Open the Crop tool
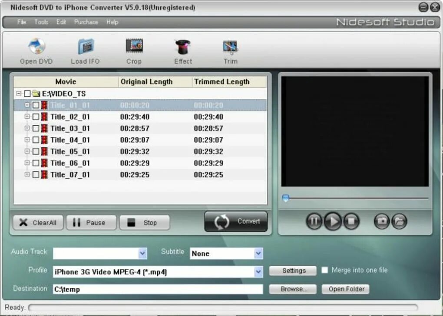443x316 pixels. pos(134,46)
